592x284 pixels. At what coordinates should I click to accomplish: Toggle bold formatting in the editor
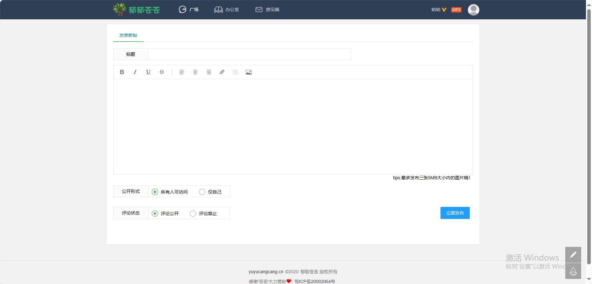[122, 72]
